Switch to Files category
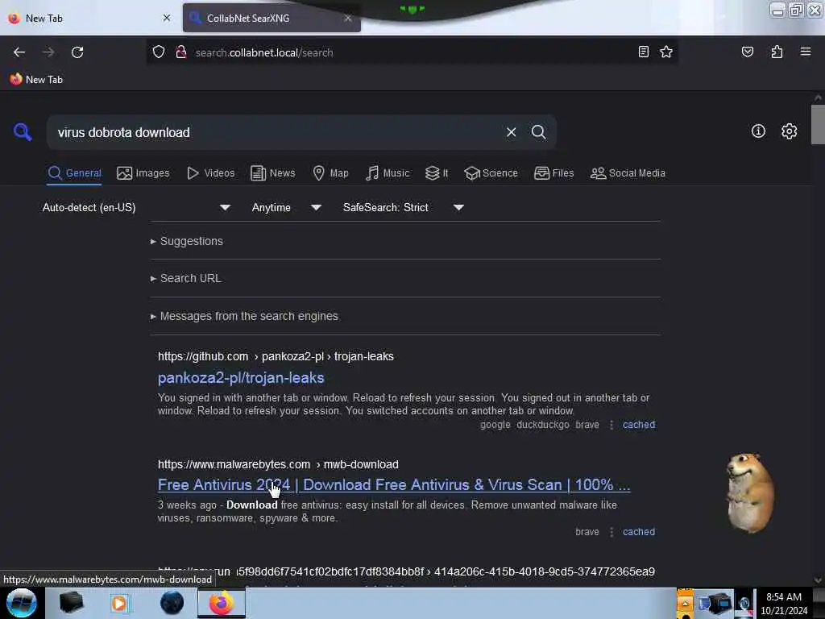Image resolution: width=825 pixels, height=619 pixels. pyautogui.click(x=554, y=173)
